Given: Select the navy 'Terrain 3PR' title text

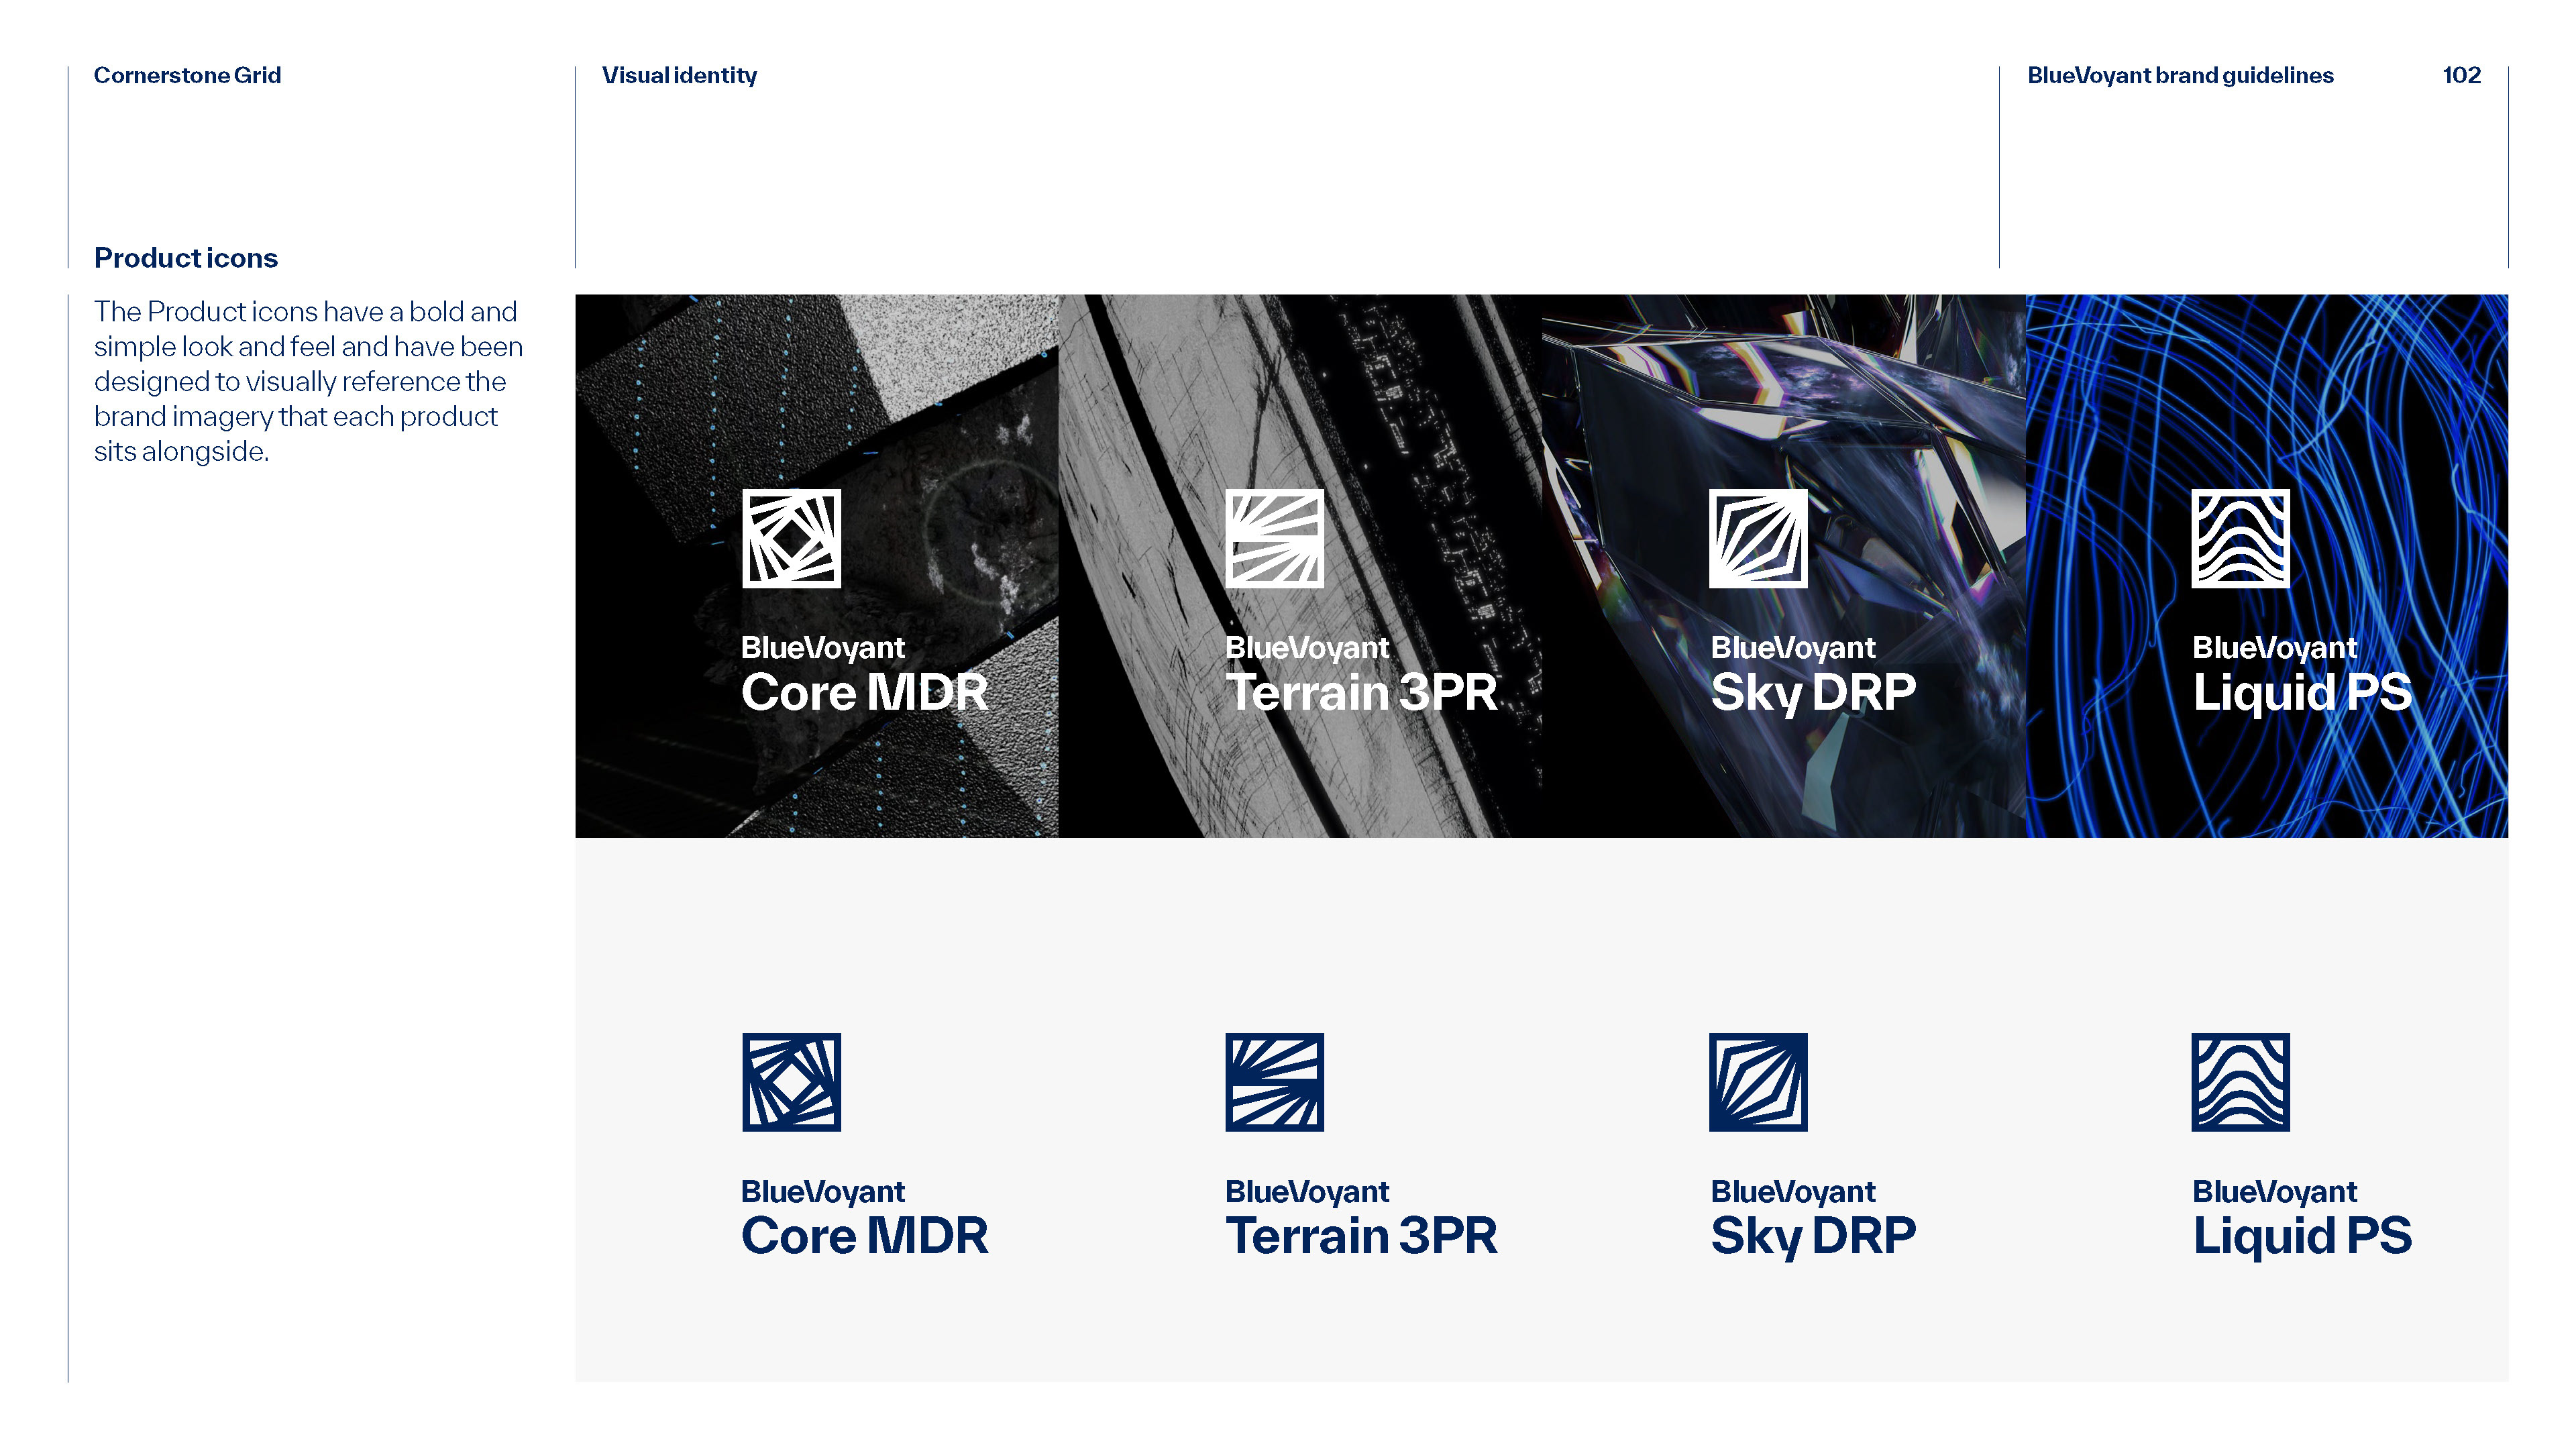Looking at the screenshot, I should tap(1361, 1236).
